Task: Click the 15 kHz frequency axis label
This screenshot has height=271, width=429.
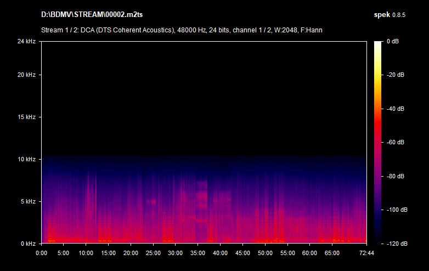Action: click(x=26, y=117)
